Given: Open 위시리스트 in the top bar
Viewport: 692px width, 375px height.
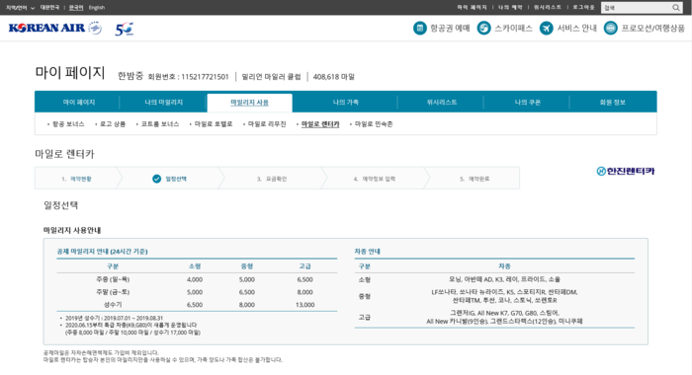Looking at the screenshot, I should click(548, 8).
